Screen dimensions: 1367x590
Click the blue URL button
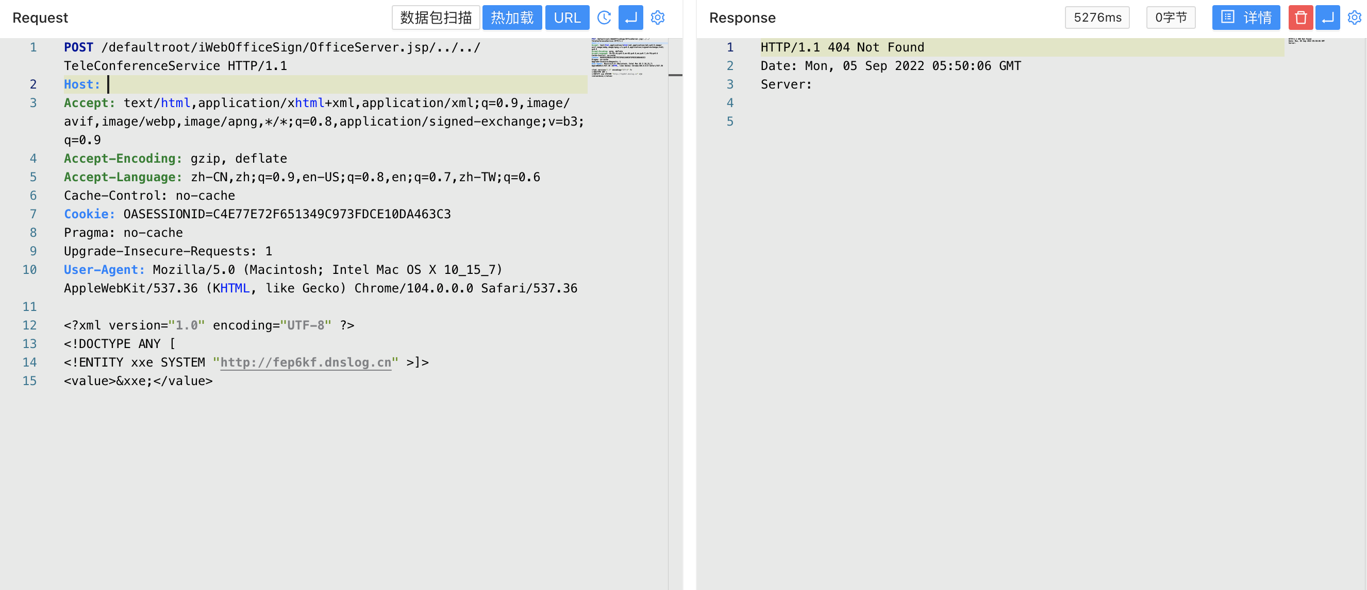click(567, 18)
